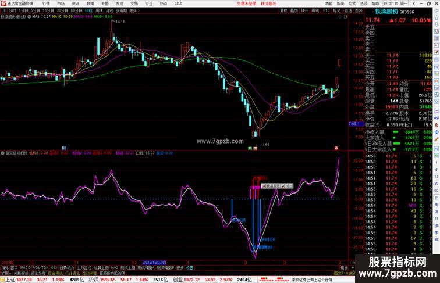Click the 创业 index value 1872.12
The width and height of the screenshot is (440, 283).
pyautogui.click(x=192, y=280)
